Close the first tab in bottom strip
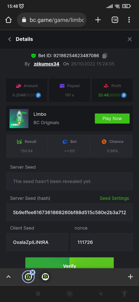This screenshot has width=139, height=302. 33,272
